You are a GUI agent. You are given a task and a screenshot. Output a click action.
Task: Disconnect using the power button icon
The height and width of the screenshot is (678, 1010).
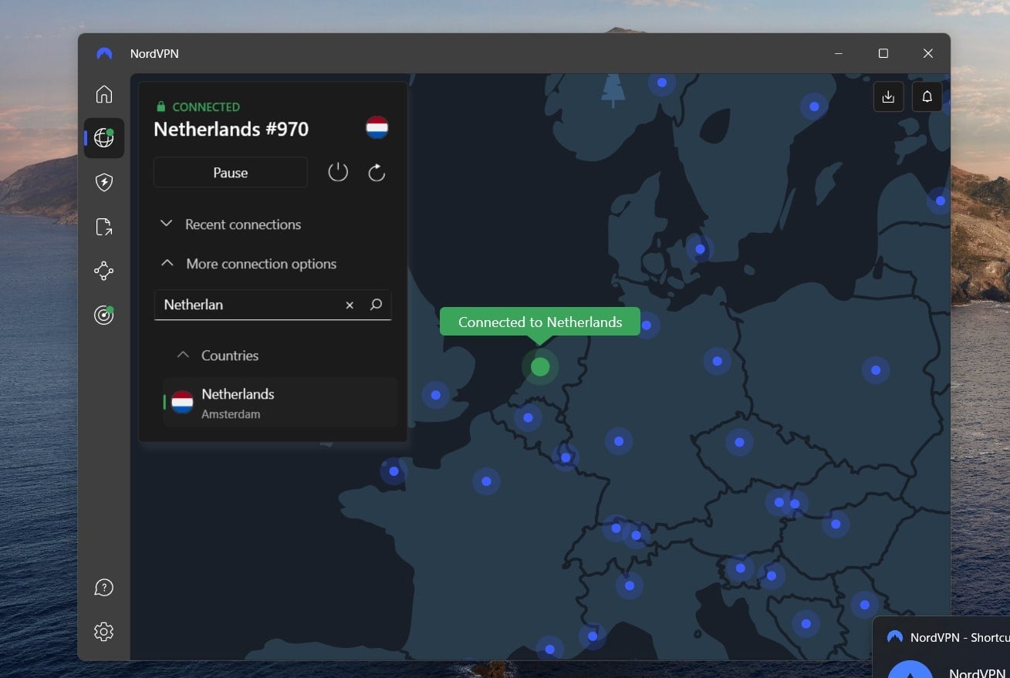pyautogui.click(x=338, y=172)
